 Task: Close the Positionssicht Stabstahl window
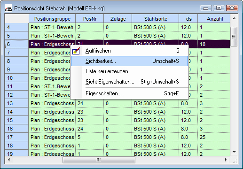pos(232,8)
